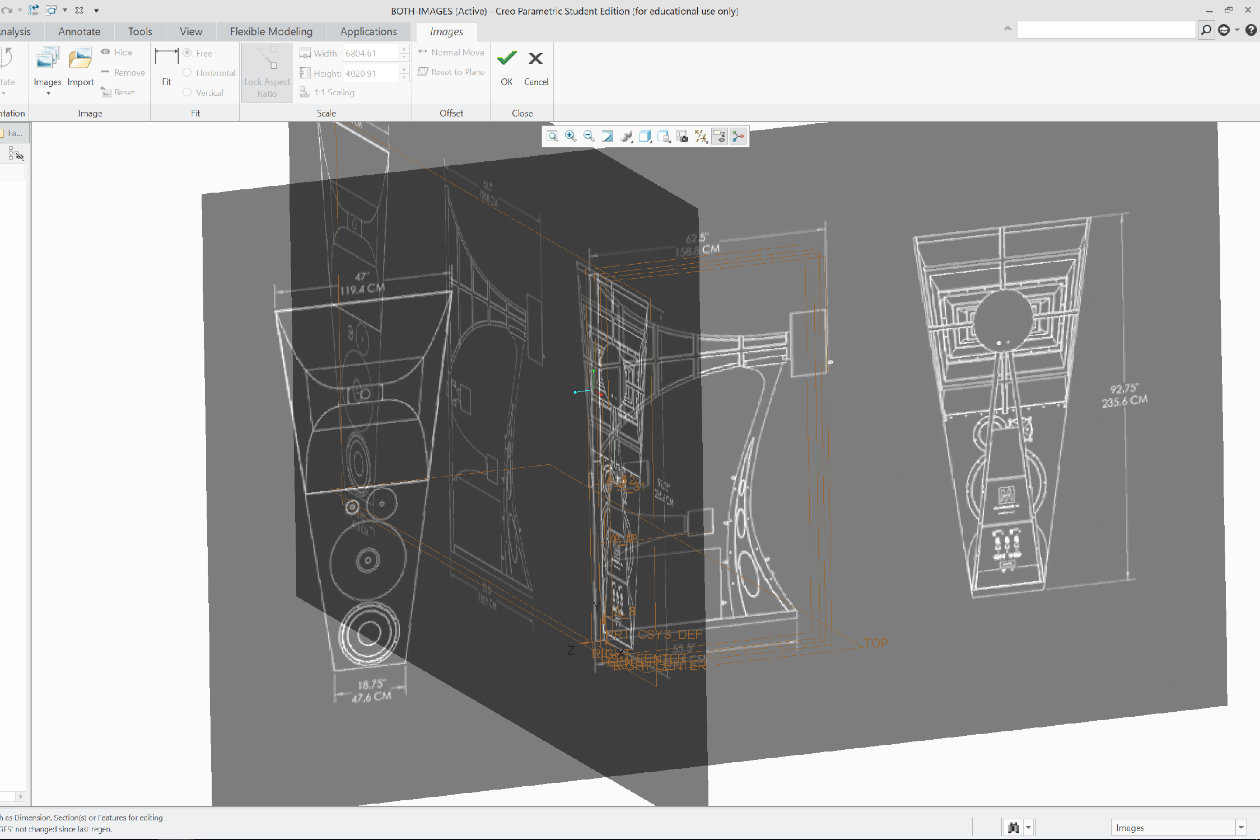Toggle the Datum Display Filters icon
Viewport: 1260px width, 840px height.
[x=701, y=136]
